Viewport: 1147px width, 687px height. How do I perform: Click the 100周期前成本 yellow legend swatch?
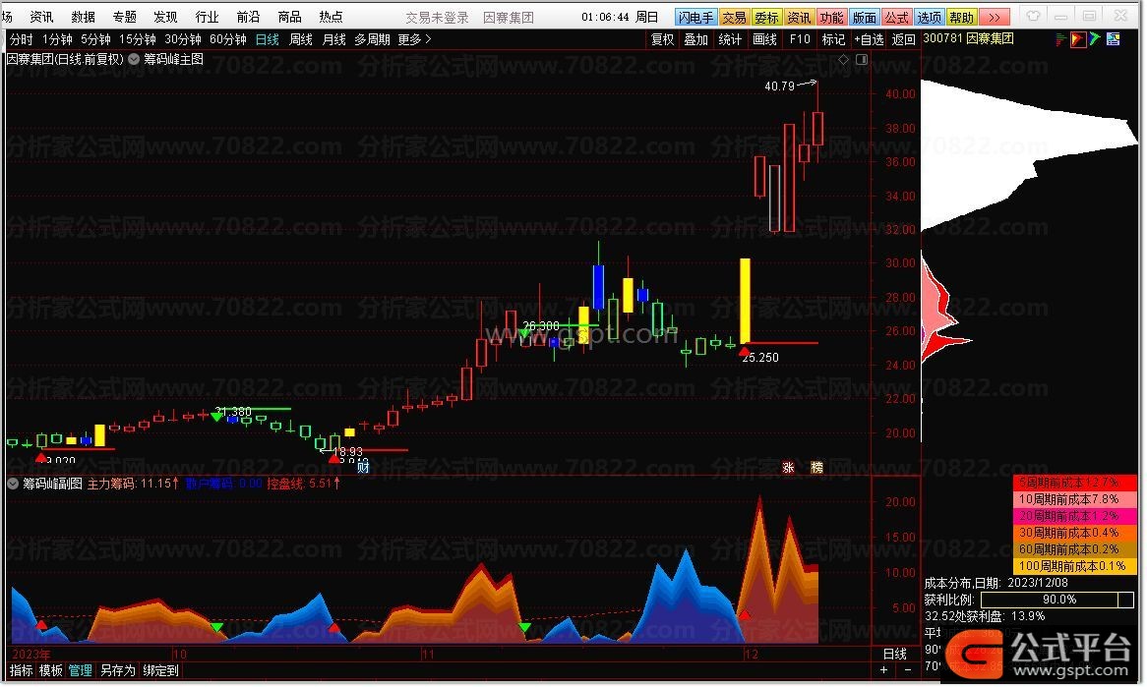point(1074,566)
